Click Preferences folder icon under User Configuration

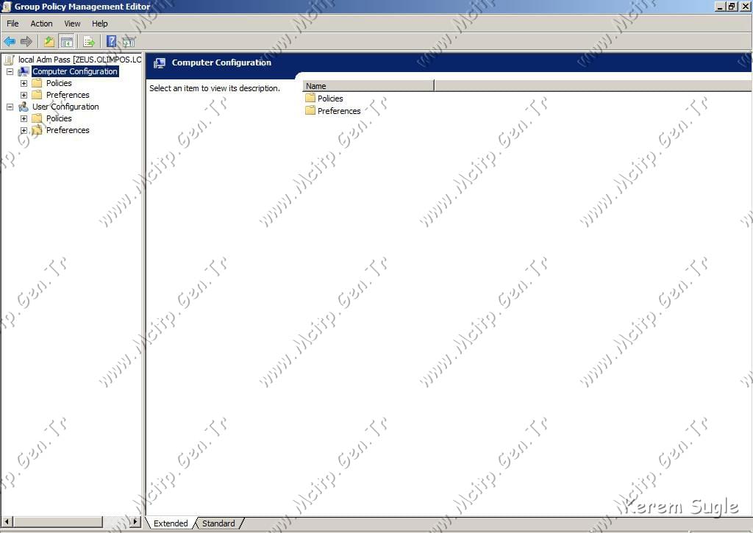pyautogui.click(x=37, y=130)
